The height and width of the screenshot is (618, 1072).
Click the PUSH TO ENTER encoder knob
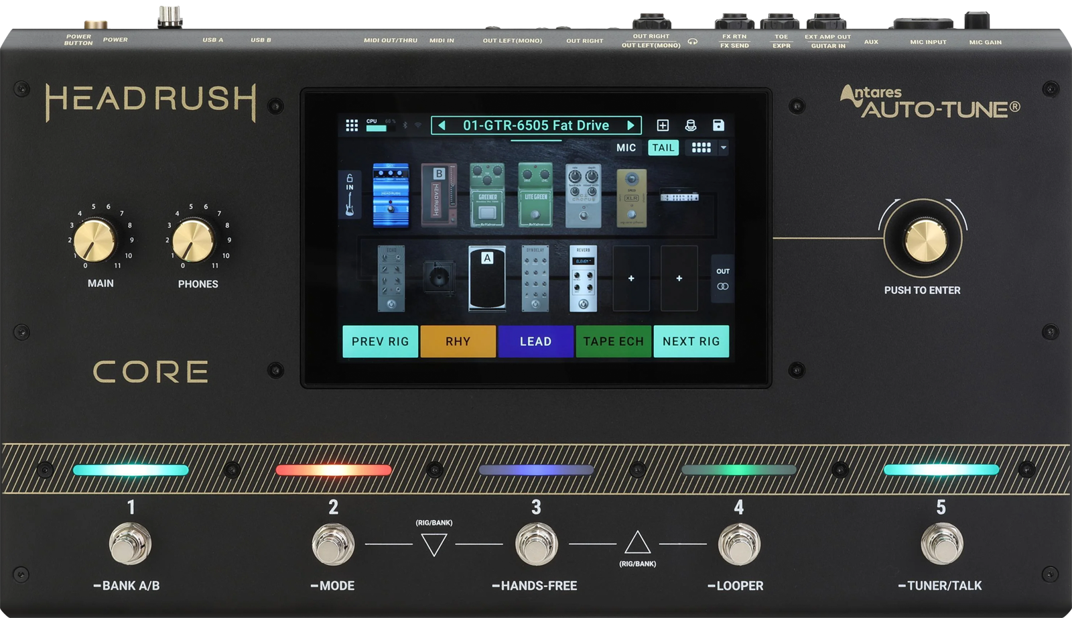[x=926, y=241]
